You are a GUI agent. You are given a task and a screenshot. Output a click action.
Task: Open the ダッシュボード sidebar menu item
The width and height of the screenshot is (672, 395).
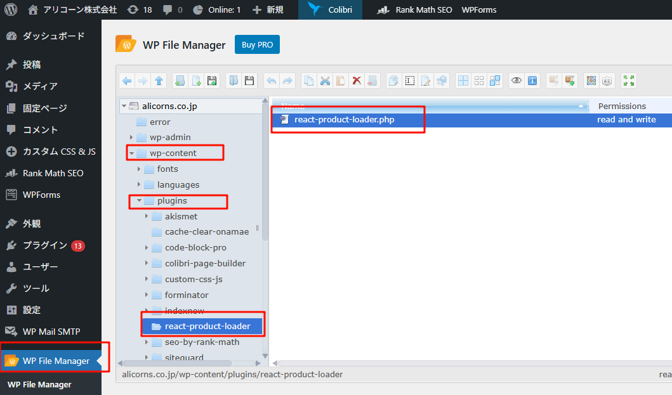pyautogui.click(x=53, y=36)
